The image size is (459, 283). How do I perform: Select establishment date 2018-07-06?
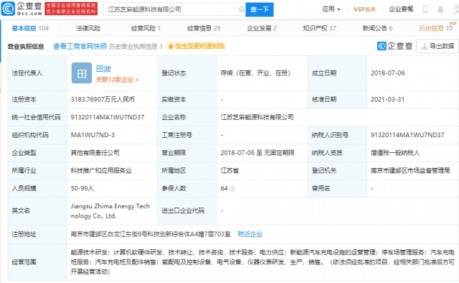tap(387, 73)
